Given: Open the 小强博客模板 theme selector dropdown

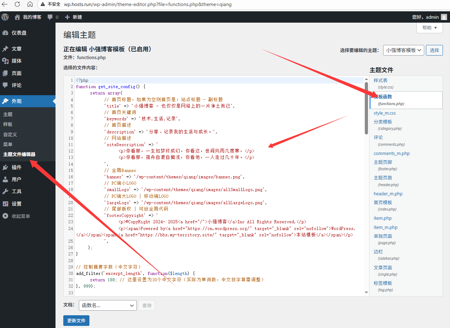Looking at the screenshot, I should (403, 50).
